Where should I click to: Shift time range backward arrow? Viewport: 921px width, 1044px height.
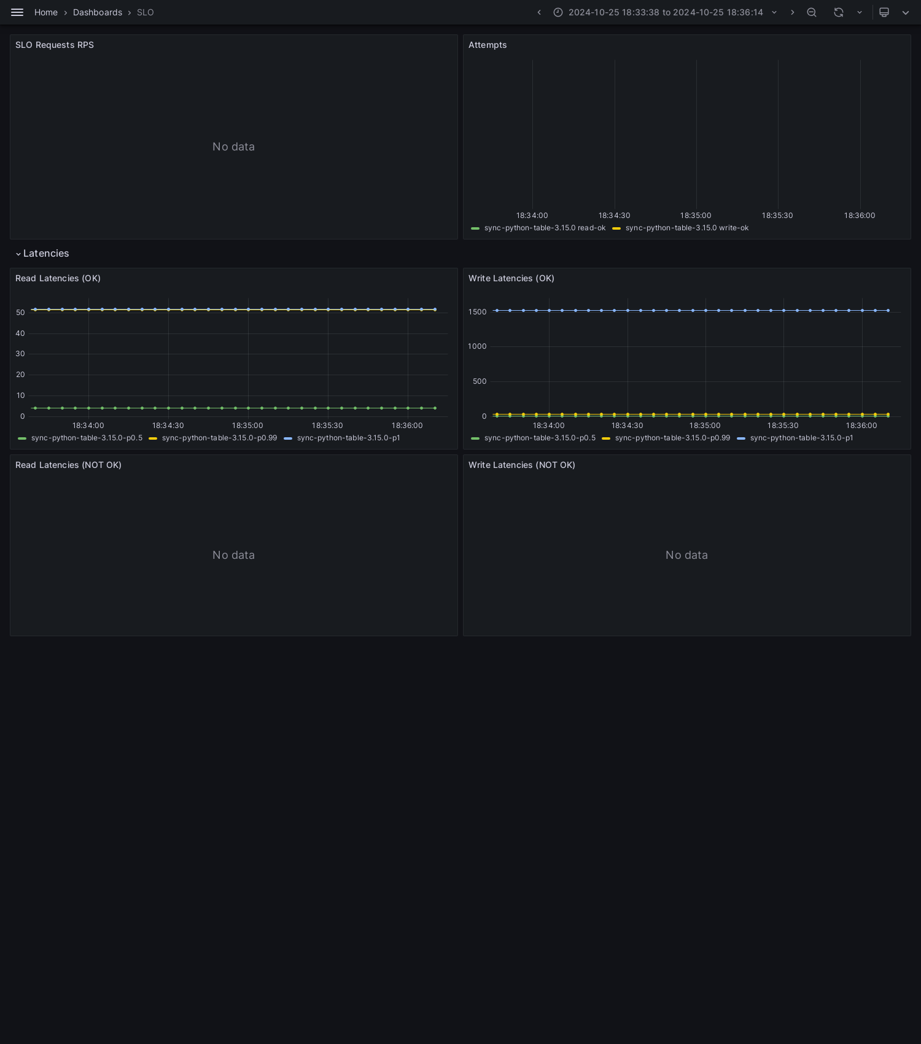click(x=539, y=12)
